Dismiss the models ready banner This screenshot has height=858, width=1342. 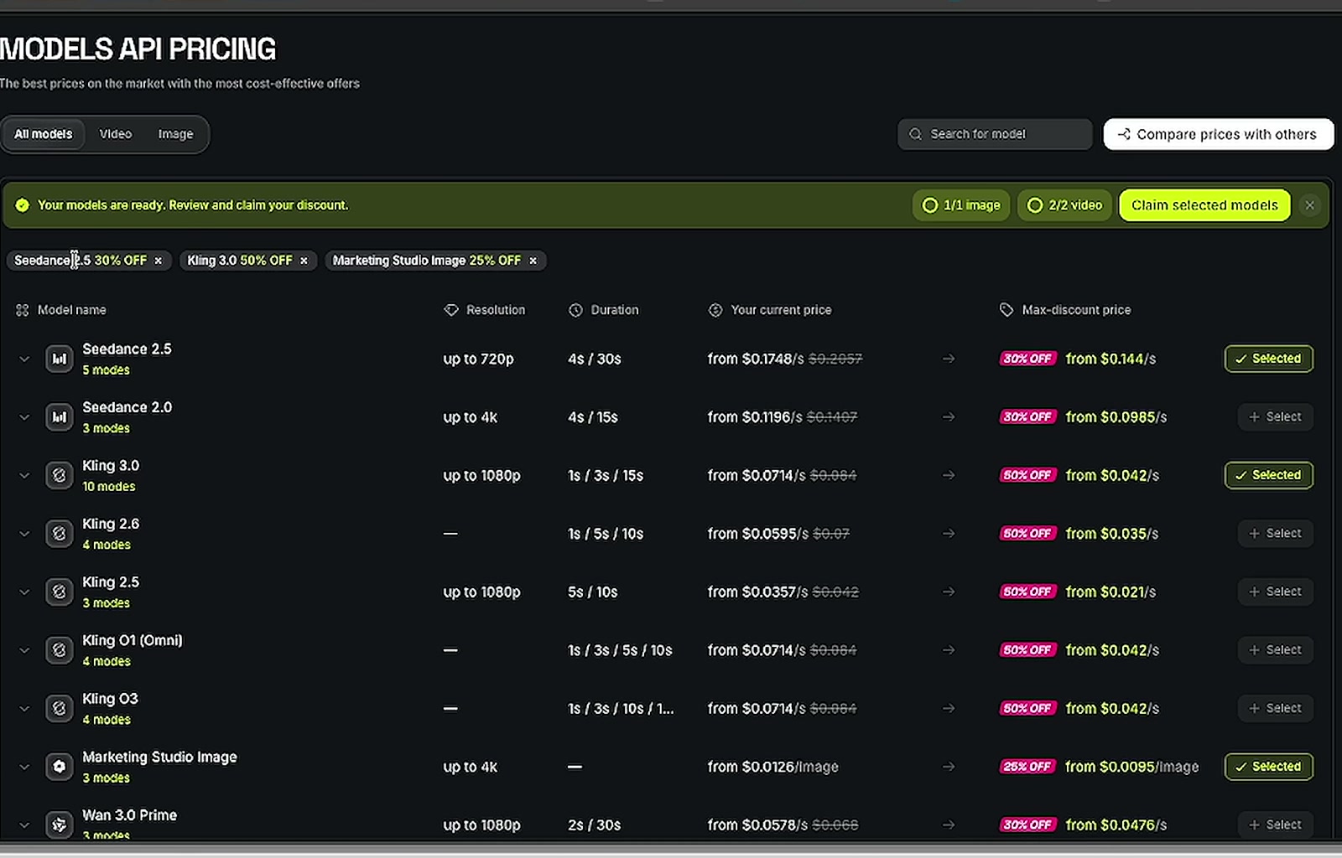coord(1309,205)
